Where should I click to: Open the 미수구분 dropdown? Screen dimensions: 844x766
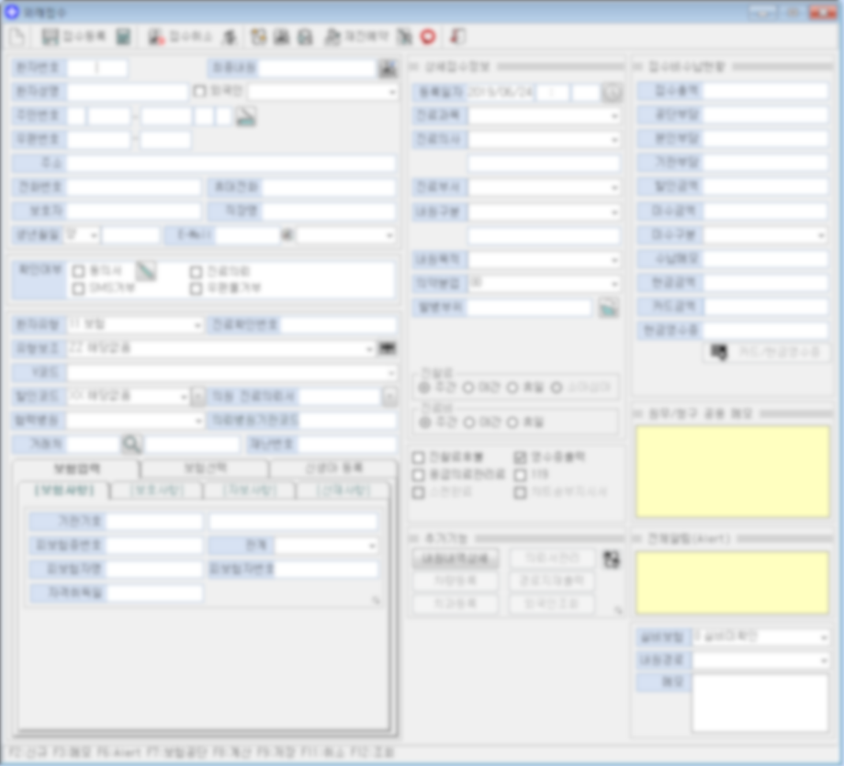(765, 235)
